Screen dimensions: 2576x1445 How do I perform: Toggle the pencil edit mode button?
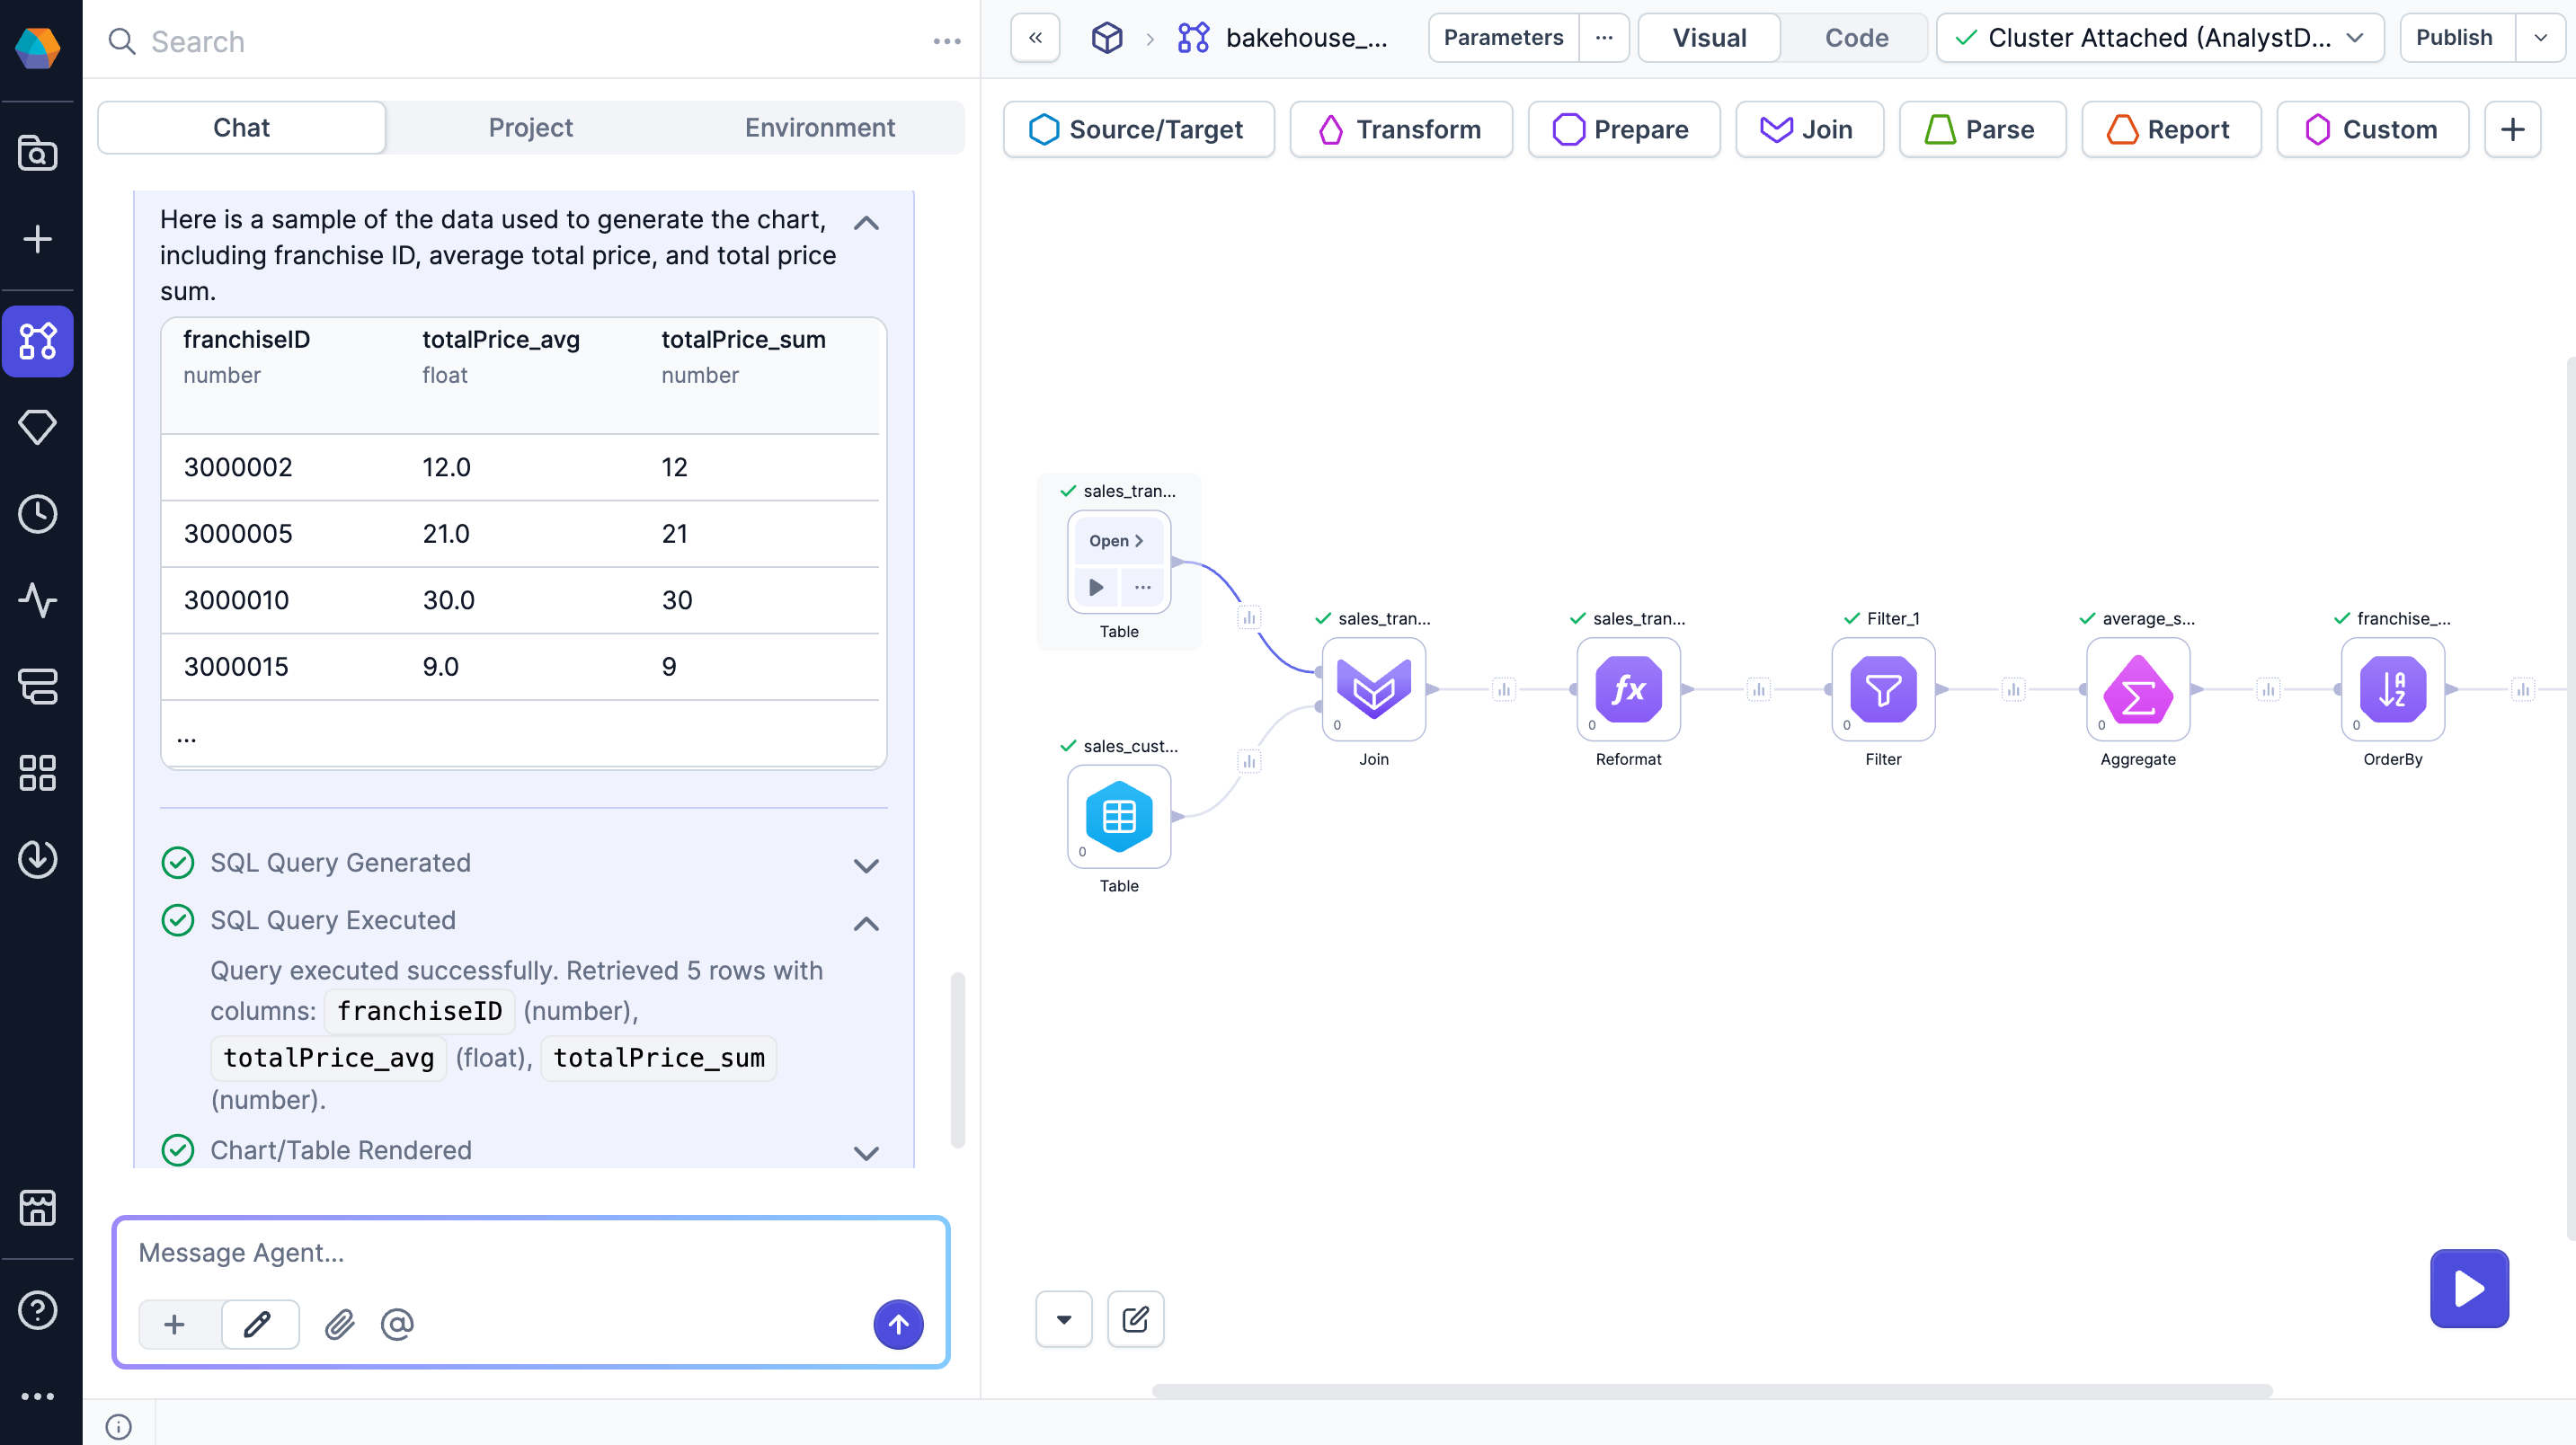pyautogui.click(x=259, y=1324)
